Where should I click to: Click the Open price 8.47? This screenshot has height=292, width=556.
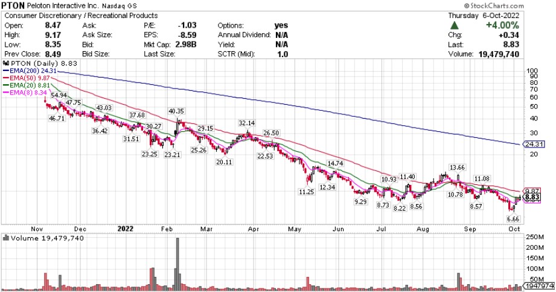coord(53,25)
